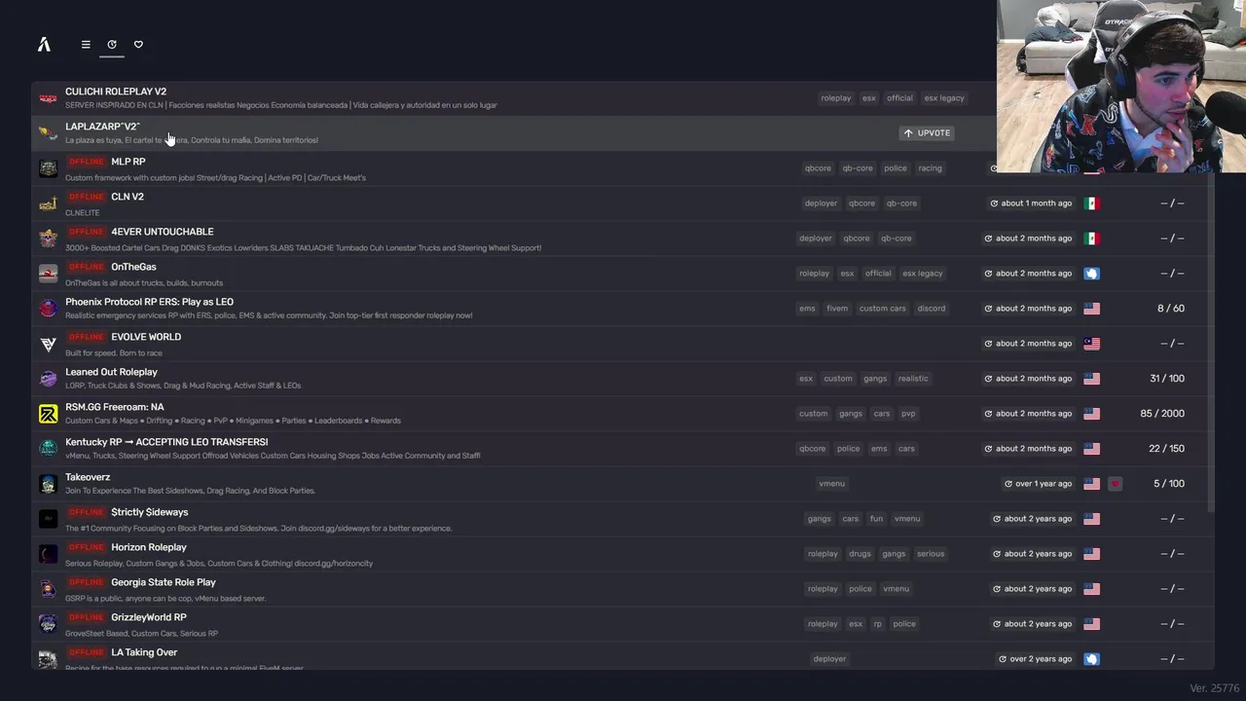Click the Kentucky RP server logo

[x=48, y=449]
